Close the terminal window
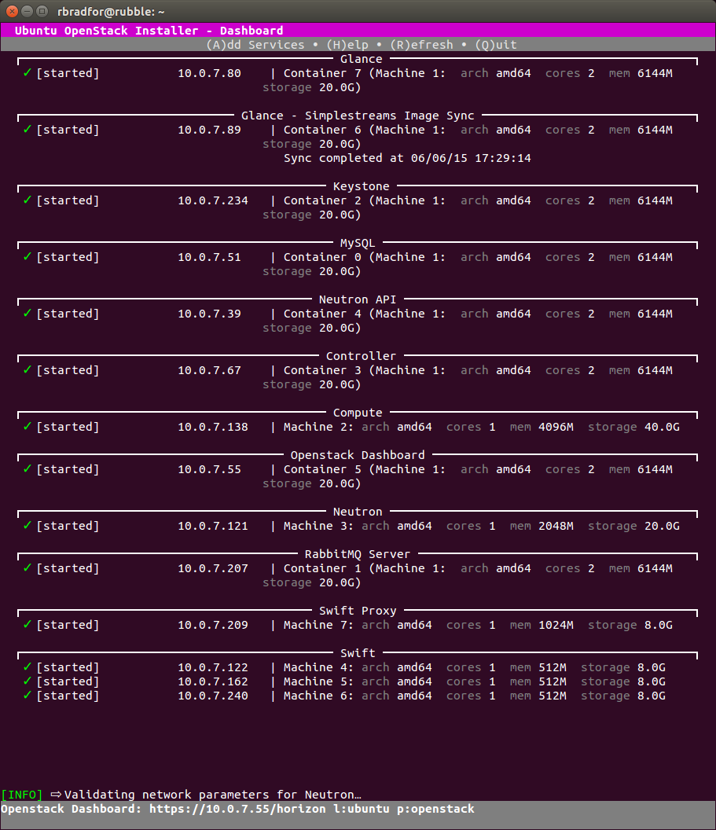716x830 pixels. pyautogui.click(x=12, y=11)
